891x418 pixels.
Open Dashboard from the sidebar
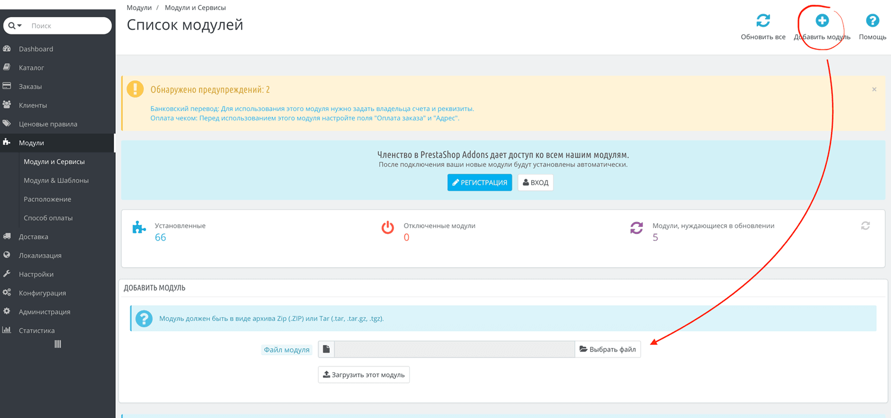pos(36,49)
